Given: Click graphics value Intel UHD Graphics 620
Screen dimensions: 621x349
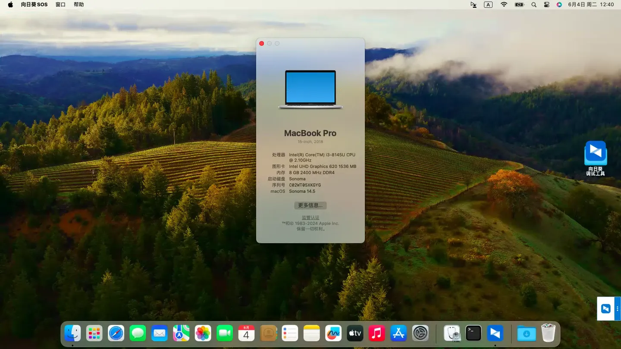Looking at the screenshot, I should [323, 166].
